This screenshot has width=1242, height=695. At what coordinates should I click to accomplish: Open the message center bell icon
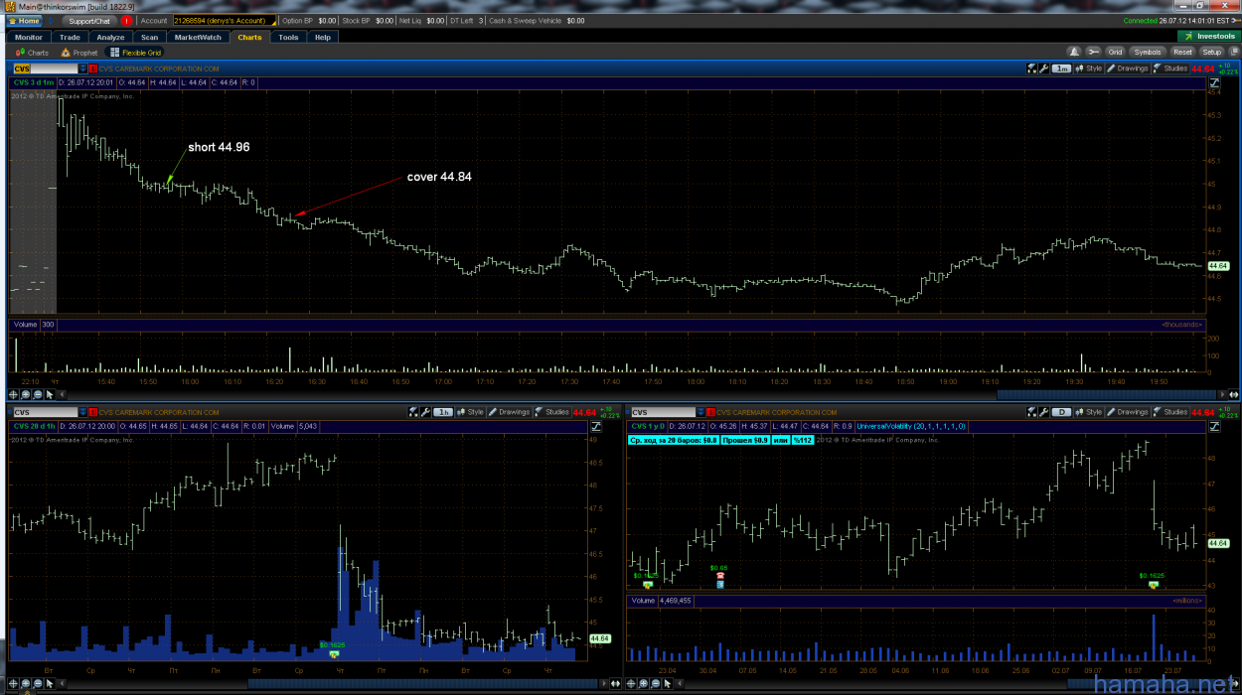click(1074, 52)
